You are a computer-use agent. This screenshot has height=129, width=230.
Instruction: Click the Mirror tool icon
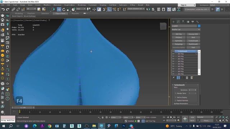tap(148, 10)
